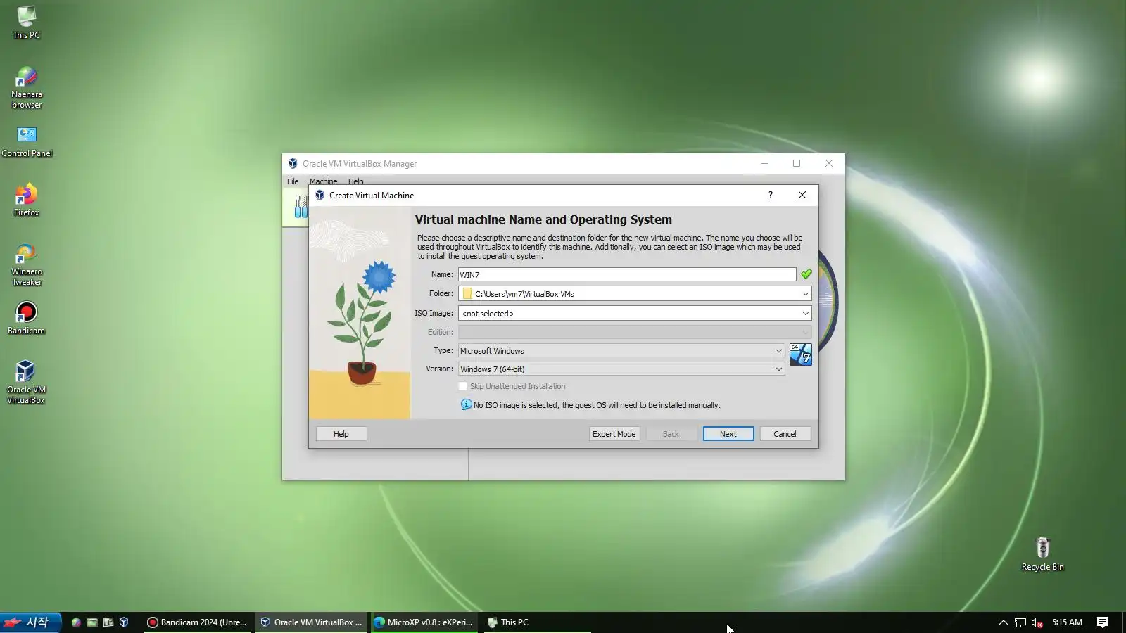Image resolution: width=1126 pixels, height=633 pixels.
Task: Minimize the VirtualBox Manager window
Action: tap(765, 163)
